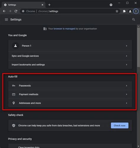
Task: Close the Chrome window
Action: [136, 3]
